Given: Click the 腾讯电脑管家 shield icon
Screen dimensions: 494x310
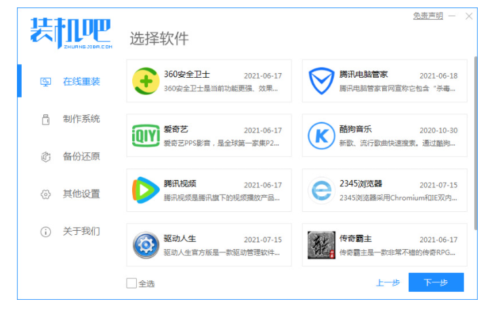Looking at the screenshot, I should (x=321, y=81).
